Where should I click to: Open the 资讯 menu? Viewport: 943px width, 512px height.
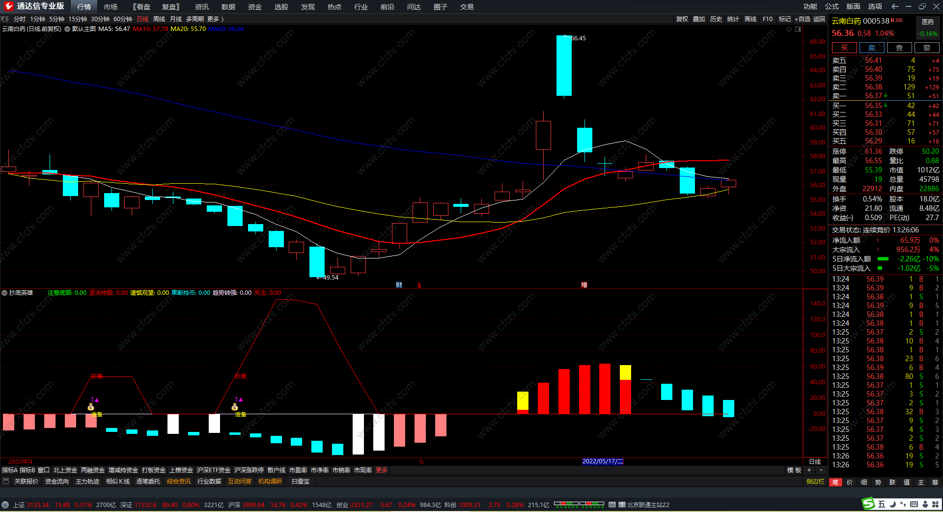202,7
